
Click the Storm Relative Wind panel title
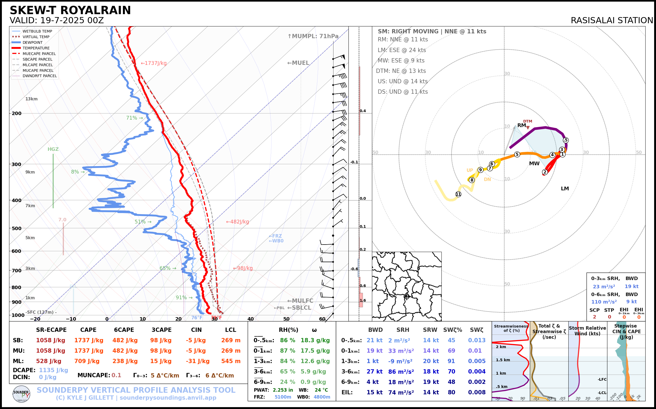tap(587, 331)
